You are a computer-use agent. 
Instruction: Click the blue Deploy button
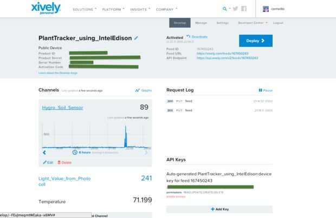256,41
